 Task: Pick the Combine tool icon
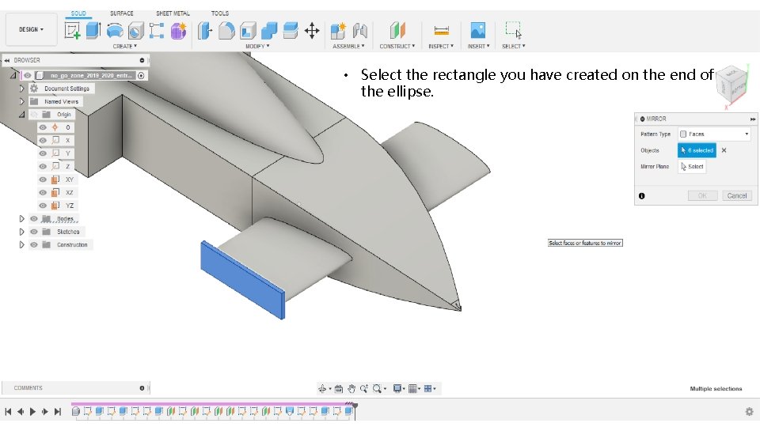[269, 31]
